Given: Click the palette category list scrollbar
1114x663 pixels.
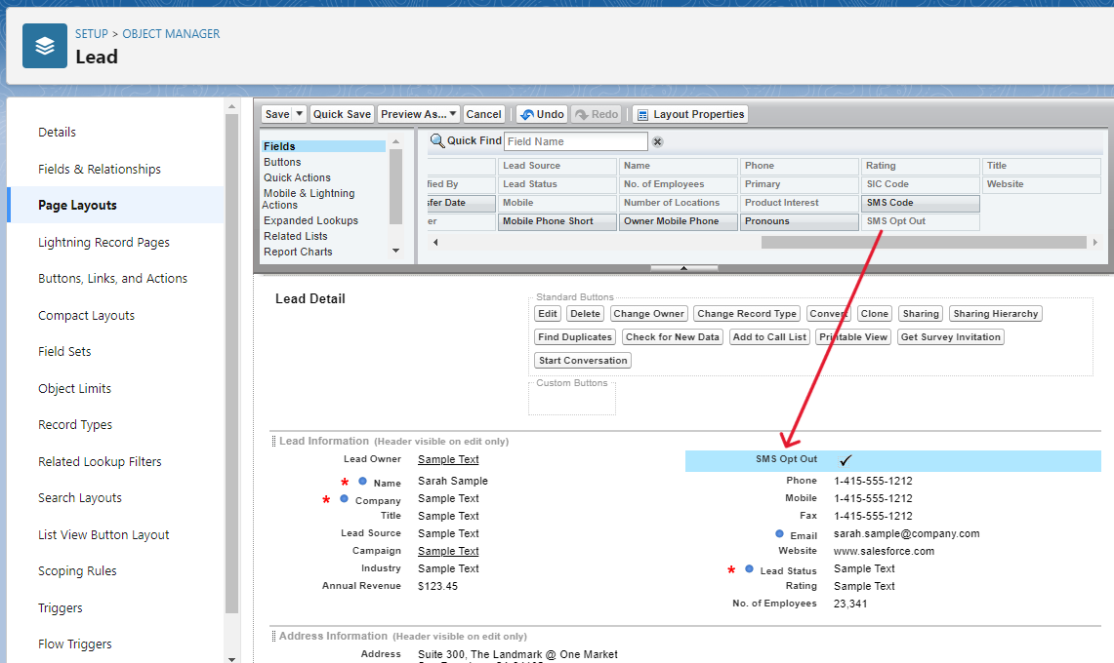Looking at the screenshot, I should tap(395, 186).
